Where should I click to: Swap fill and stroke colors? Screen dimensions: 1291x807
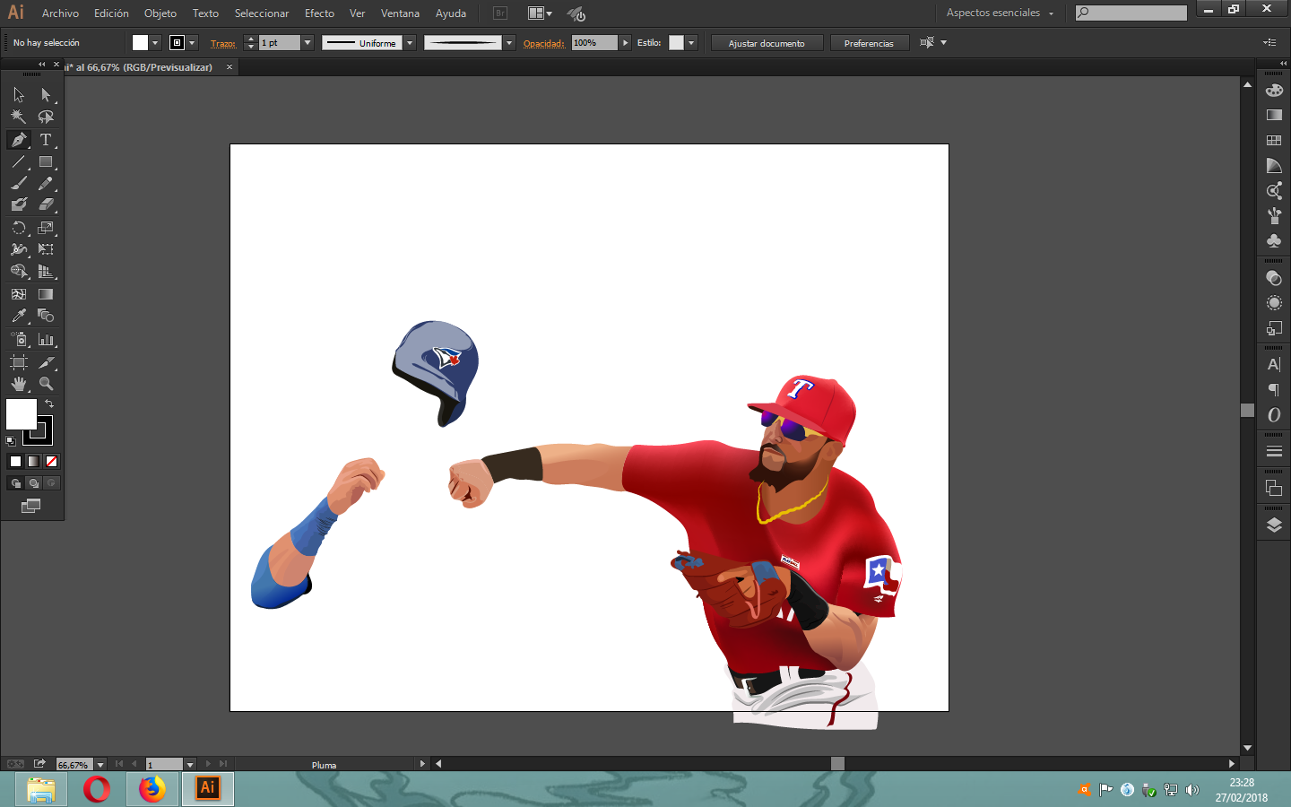tap(49, 404)
